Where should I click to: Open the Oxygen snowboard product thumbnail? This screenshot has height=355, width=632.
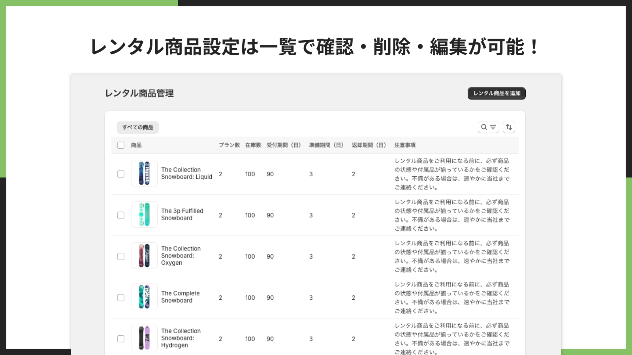pyautogui.click(x=144, y=256)
